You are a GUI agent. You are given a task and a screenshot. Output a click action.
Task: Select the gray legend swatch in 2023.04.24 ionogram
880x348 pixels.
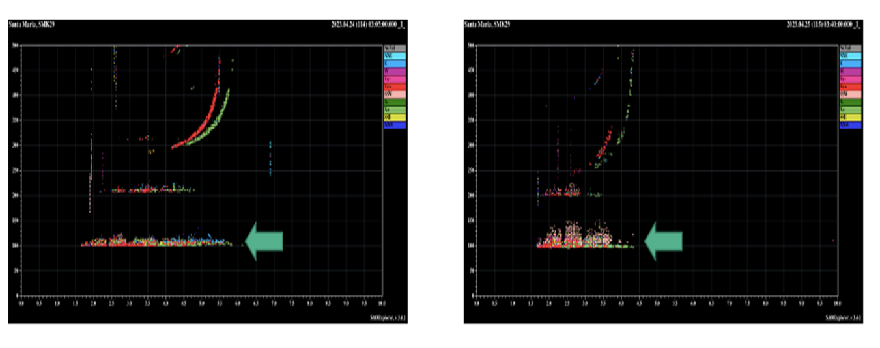click(x=393, y=48)
